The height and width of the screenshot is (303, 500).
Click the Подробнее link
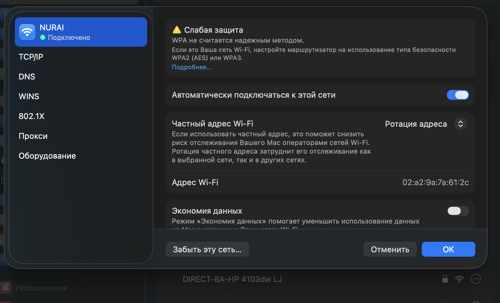pyautogui.click(x=192, y=67)
